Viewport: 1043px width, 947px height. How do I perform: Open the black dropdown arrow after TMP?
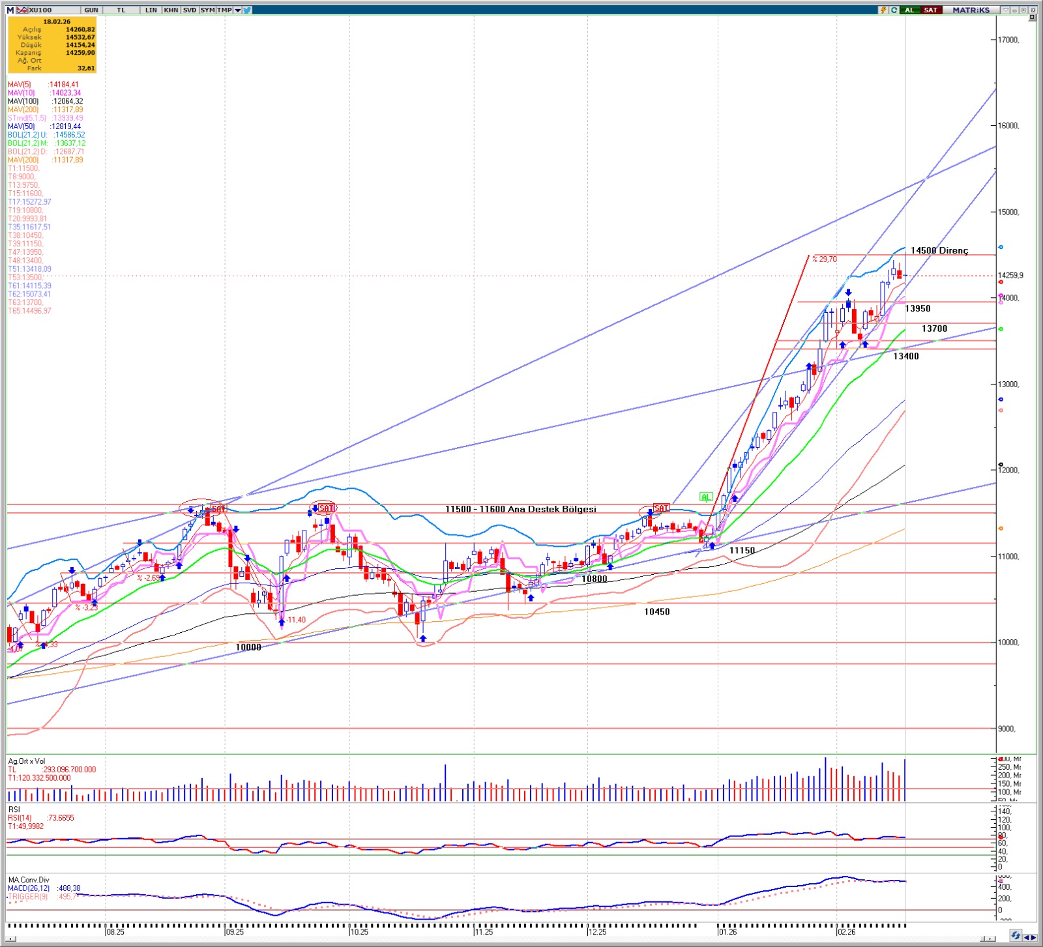click(x=237, y=10)
